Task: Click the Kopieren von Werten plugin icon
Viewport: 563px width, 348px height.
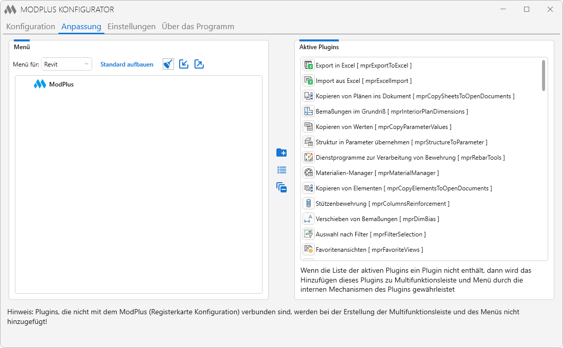Action: pyautogui.click(x=309, y=127)
